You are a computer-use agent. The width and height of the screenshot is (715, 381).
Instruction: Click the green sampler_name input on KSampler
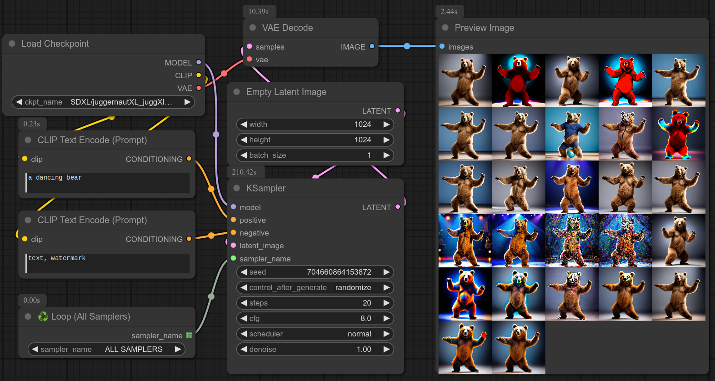pos(233,258)
